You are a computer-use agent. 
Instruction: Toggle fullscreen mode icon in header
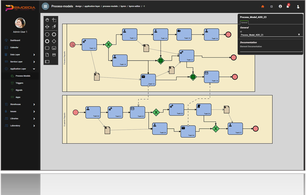(x=271, y=6)
